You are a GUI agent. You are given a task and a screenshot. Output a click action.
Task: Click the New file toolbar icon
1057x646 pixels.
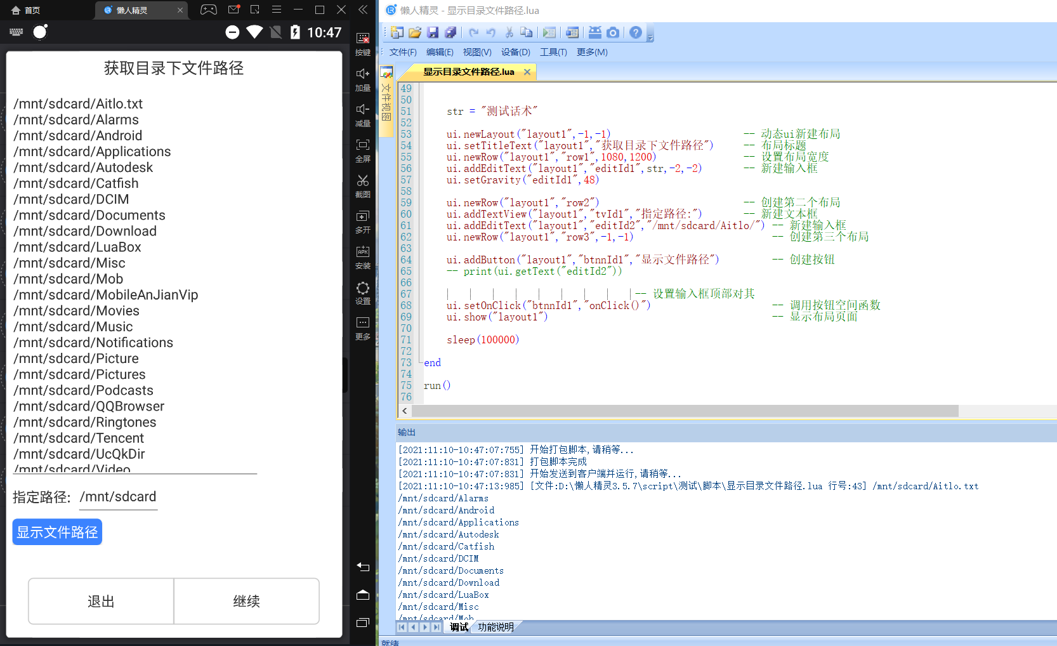[397, 32]
